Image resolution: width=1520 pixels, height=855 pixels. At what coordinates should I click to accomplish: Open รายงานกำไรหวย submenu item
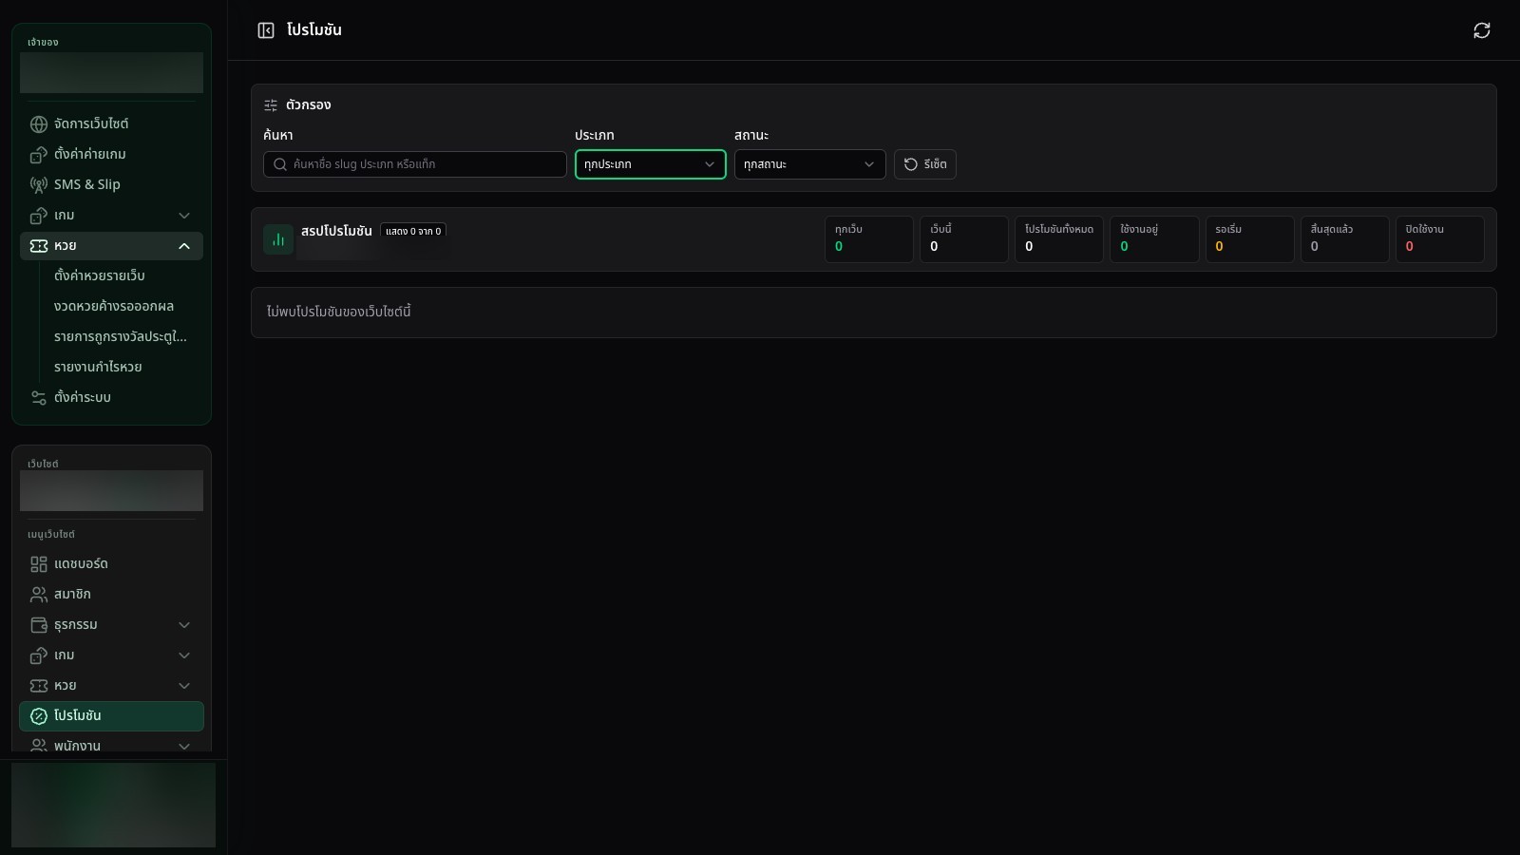point(98,367)
